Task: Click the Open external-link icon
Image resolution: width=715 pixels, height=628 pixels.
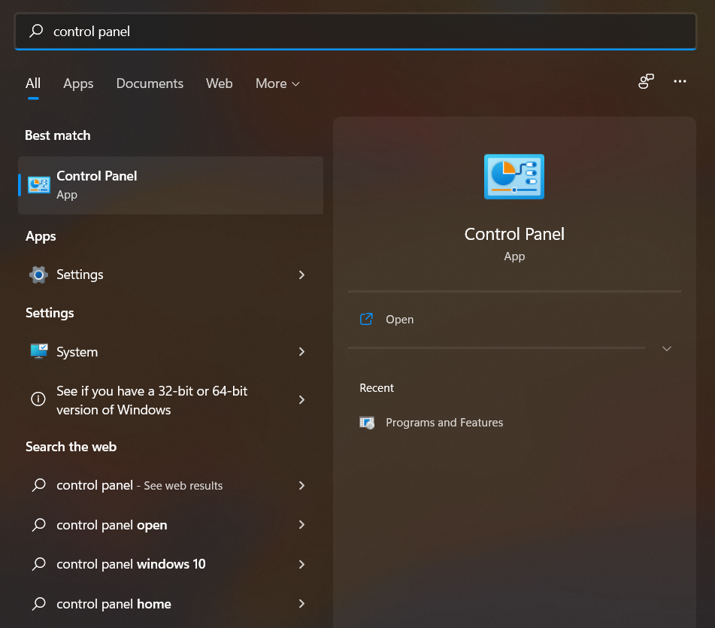Action: tap(366, 319)
